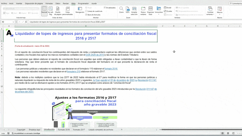
Task: Open the Fórmulas ribbon tab
Action: [49, 3]
